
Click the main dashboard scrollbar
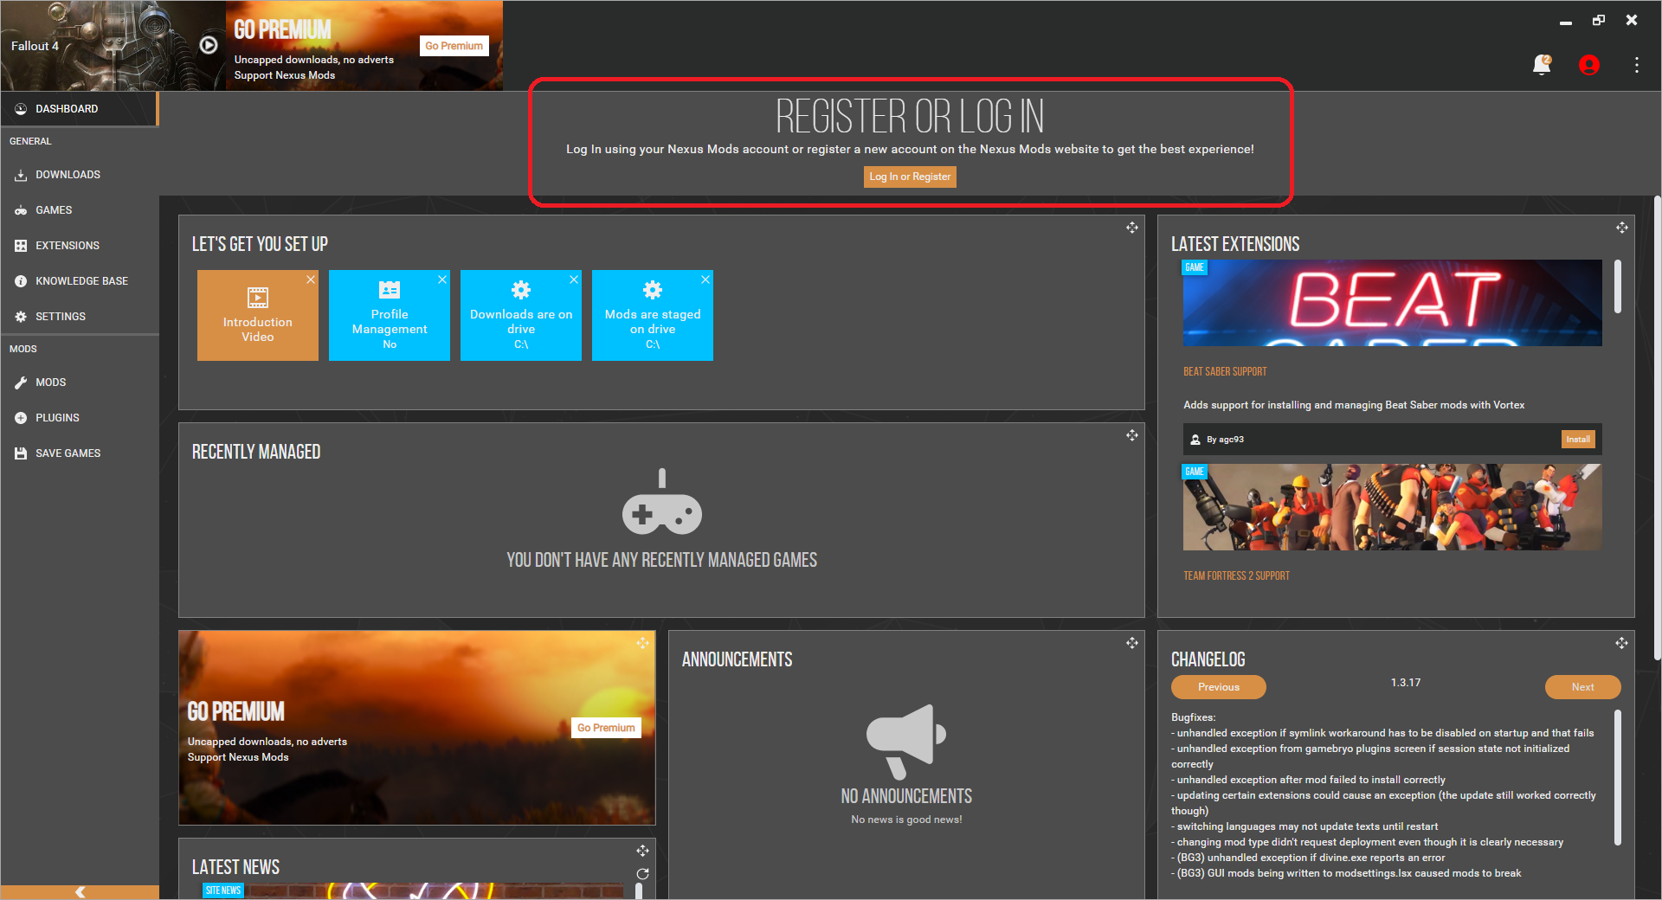click(x=1657, y=428)
